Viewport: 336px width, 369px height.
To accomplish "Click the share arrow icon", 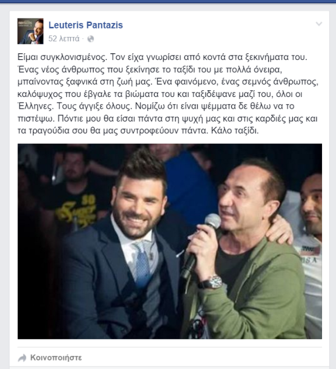I will pos(22,358).
